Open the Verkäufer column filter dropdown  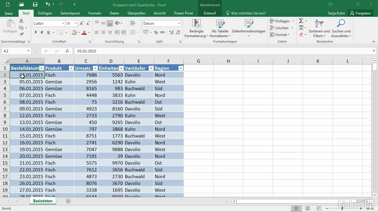tap(151, 68)
